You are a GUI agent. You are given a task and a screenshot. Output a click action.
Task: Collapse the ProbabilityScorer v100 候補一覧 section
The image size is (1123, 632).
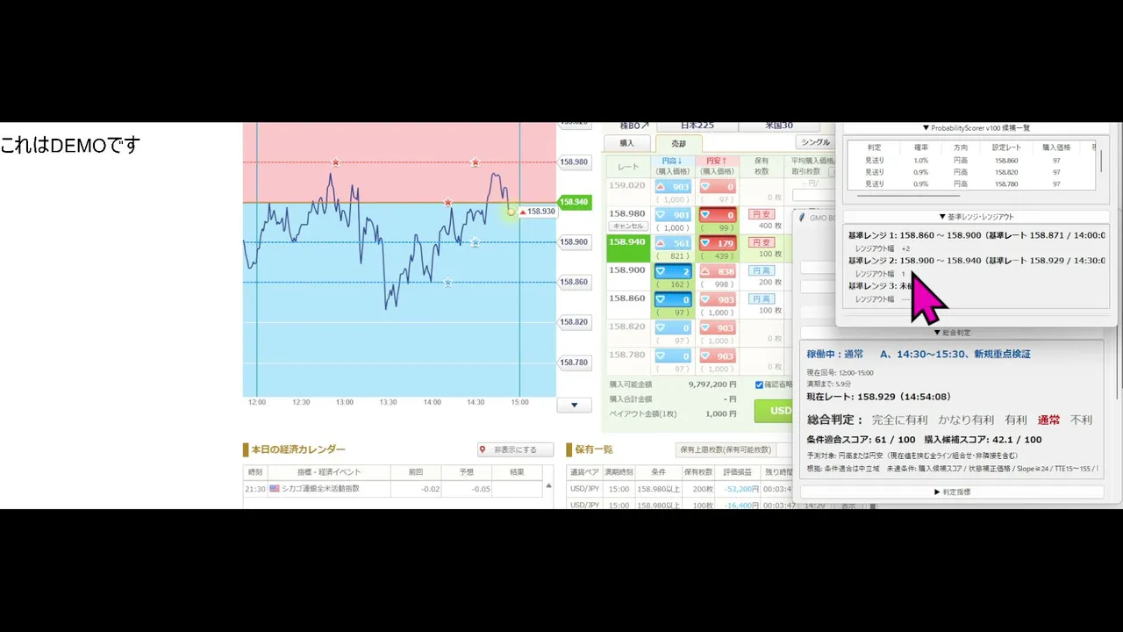click(976, 128)
